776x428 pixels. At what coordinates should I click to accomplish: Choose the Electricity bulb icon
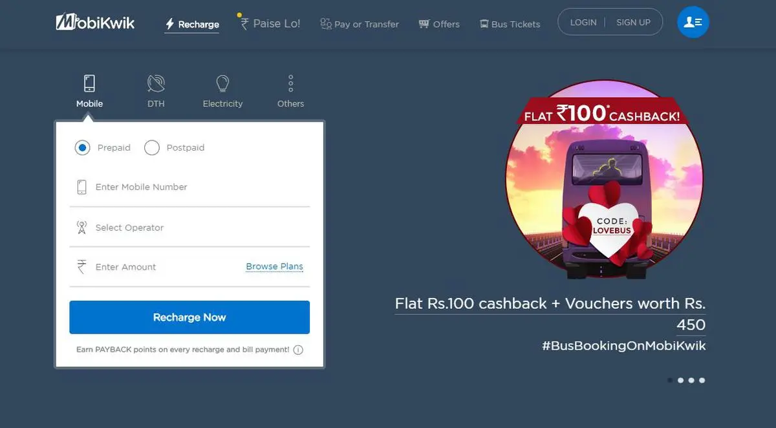coord(222,83)
